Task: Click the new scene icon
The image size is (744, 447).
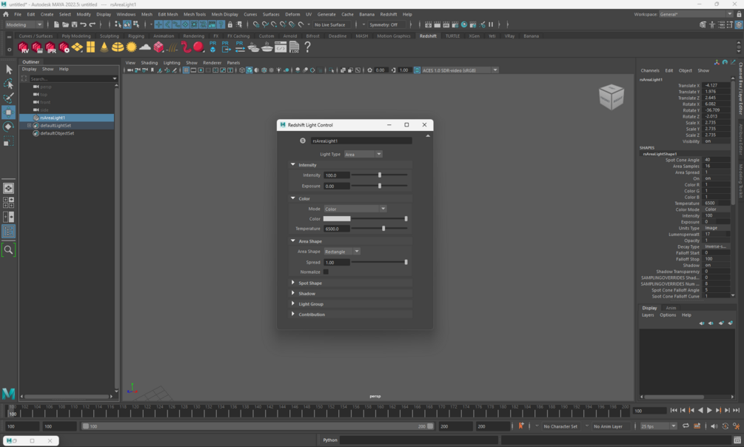Action: [x=56, y=24]
